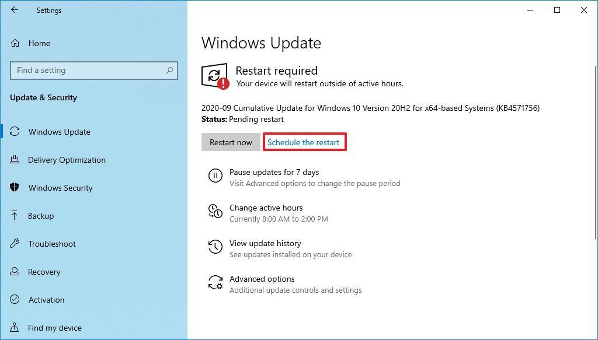Image resolution: width=598 pixels, height=340 pixels.
Task: Click the update history clock icon
Action: coord(215,247)
